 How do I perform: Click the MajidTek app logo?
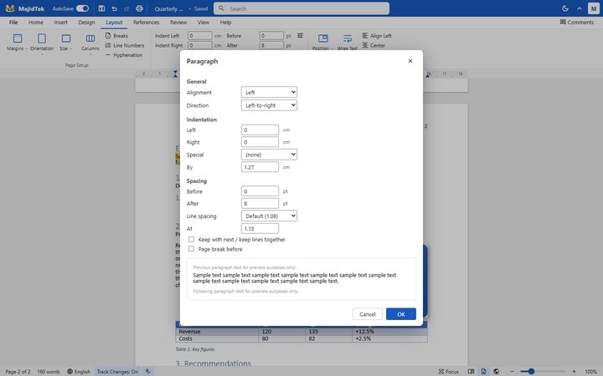pyautogui.click(x=9, y=8)
